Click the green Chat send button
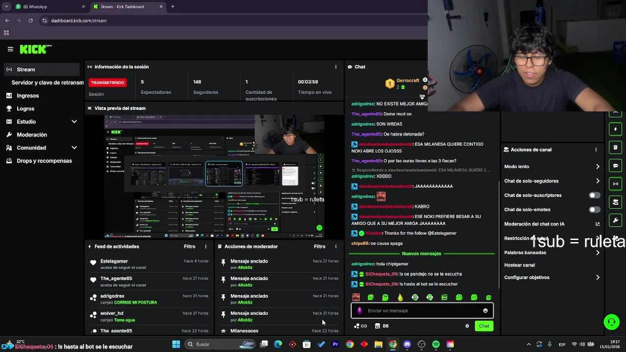The width and height of the screenshot is (626, 352). click(x=484, y=326)
